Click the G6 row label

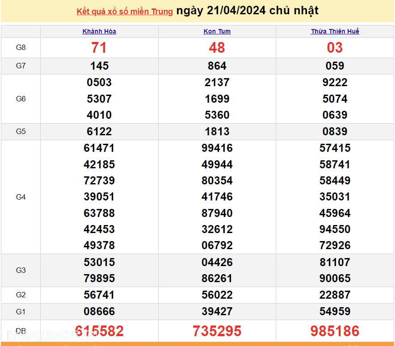[x=21, y=99]
